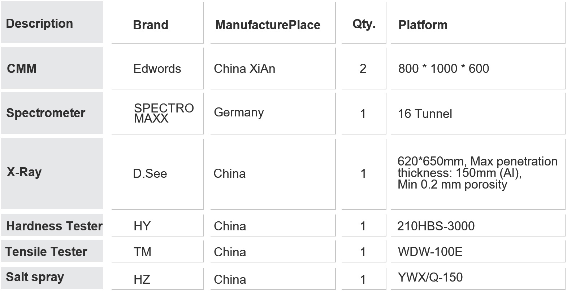Click the ManufacturePlace column header
Image resolution: width=567 pixels, height=292 pixels.
click(268, 25)
